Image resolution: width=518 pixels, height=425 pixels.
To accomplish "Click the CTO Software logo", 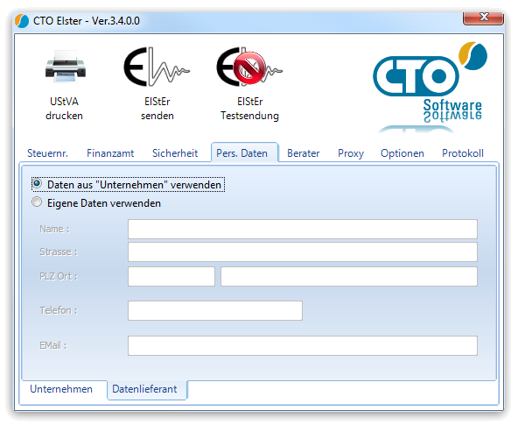I will pos(430,87).
